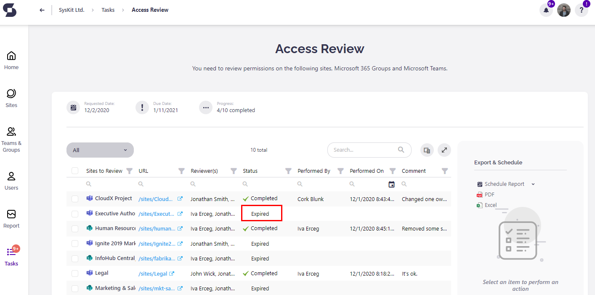
Task: Select the checkbox for Legal row
Action: pos(75,273)
